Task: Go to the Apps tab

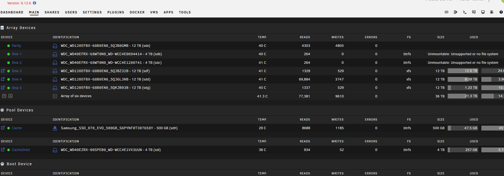Action: 168,12
